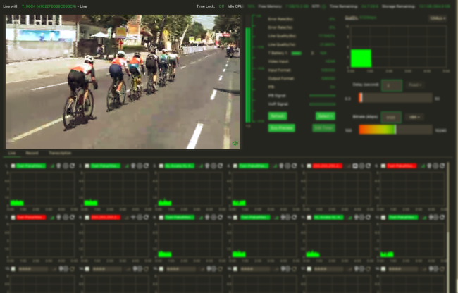The height and width of the screenshot is (293, 458).
Task: Toggle the checkbox for slot 2
Action: click(87, 166)
